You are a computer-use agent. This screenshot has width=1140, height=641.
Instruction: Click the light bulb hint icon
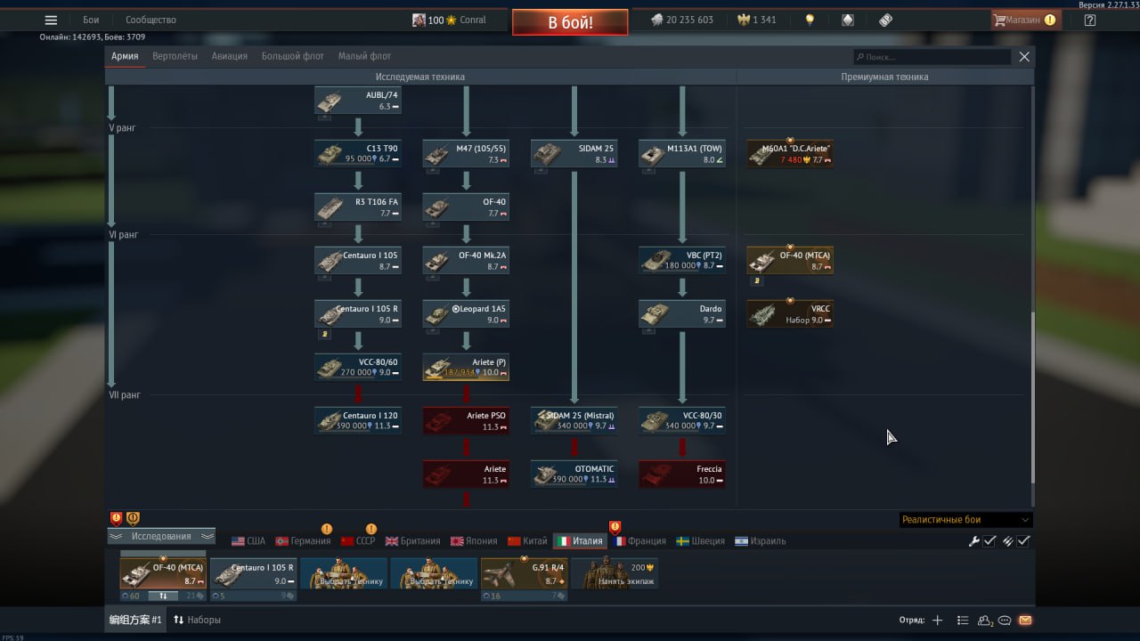click(810, 20)
